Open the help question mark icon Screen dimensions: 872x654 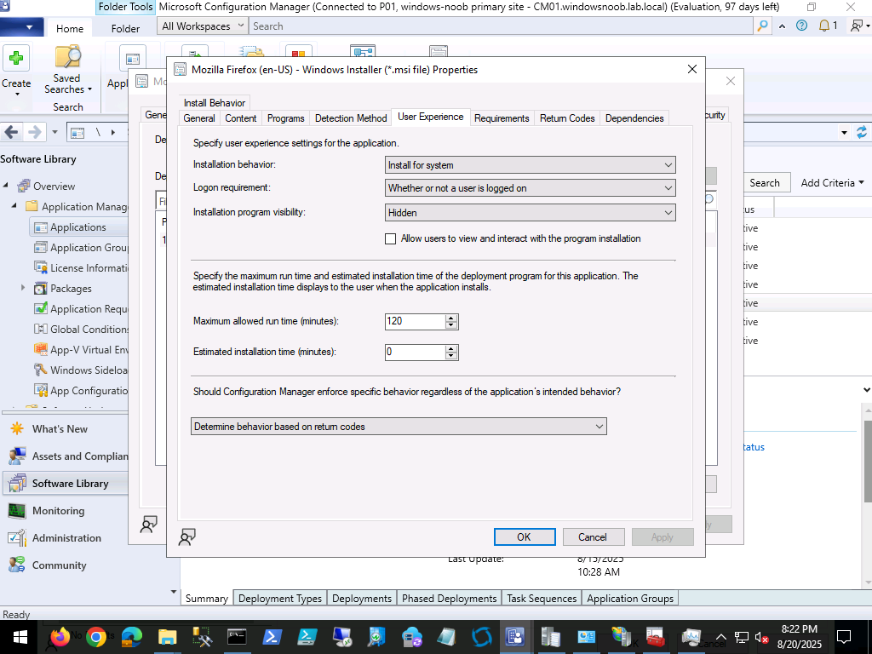pos(801,26)
